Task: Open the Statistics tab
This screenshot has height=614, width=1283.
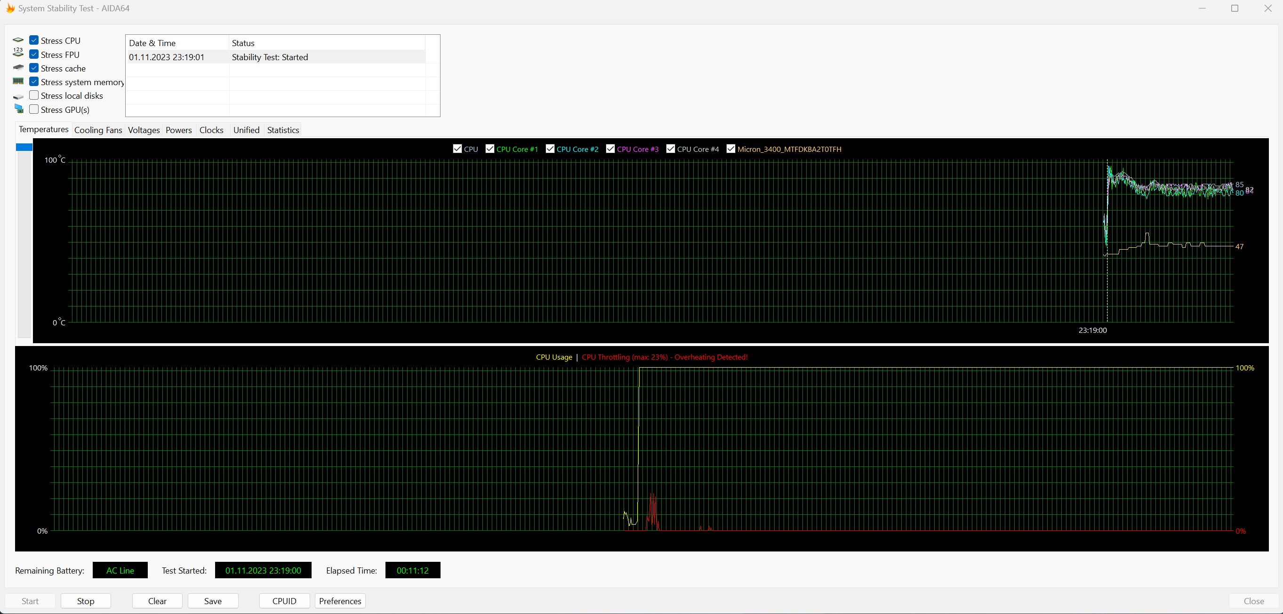Action: [283, 130]
